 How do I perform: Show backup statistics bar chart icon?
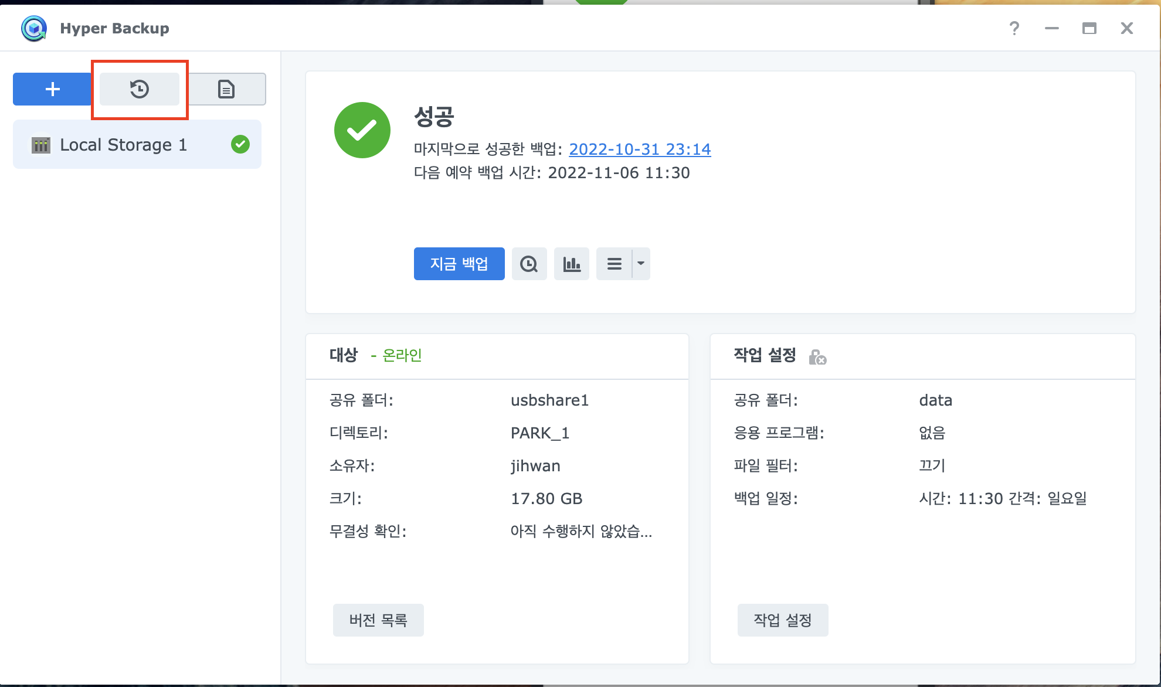tap(571, 264)
